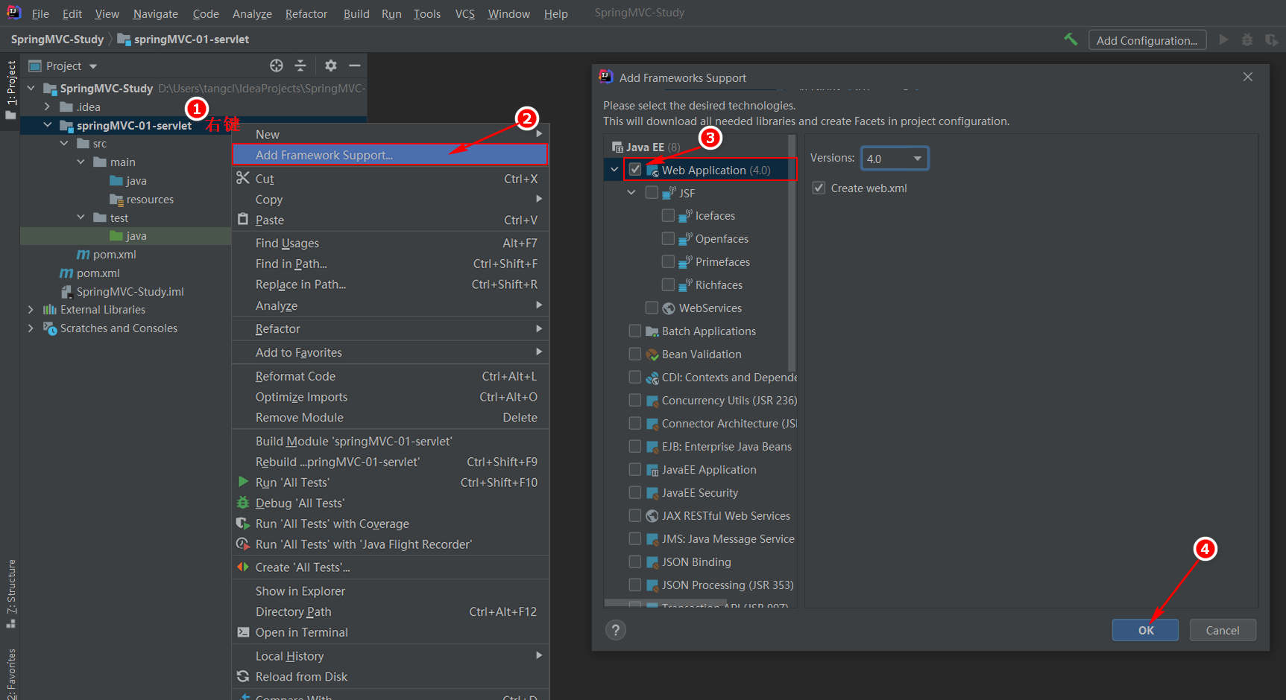This screenshot has height=700, width=1286.
Task: Click the Run 'All Tests' green arrow icon
Action: click(x=243, y=482)
